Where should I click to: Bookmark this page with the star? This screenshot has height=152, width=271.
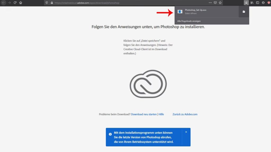click(x=220, y=3)
